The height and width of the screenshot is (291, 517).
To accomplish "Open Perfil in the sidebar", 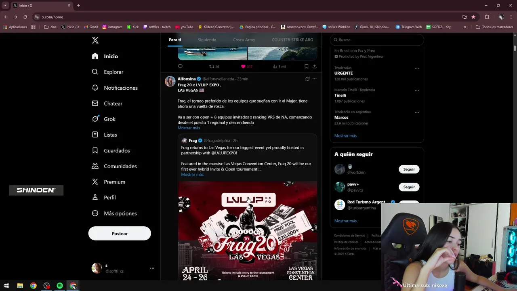I will coord(104,198).
